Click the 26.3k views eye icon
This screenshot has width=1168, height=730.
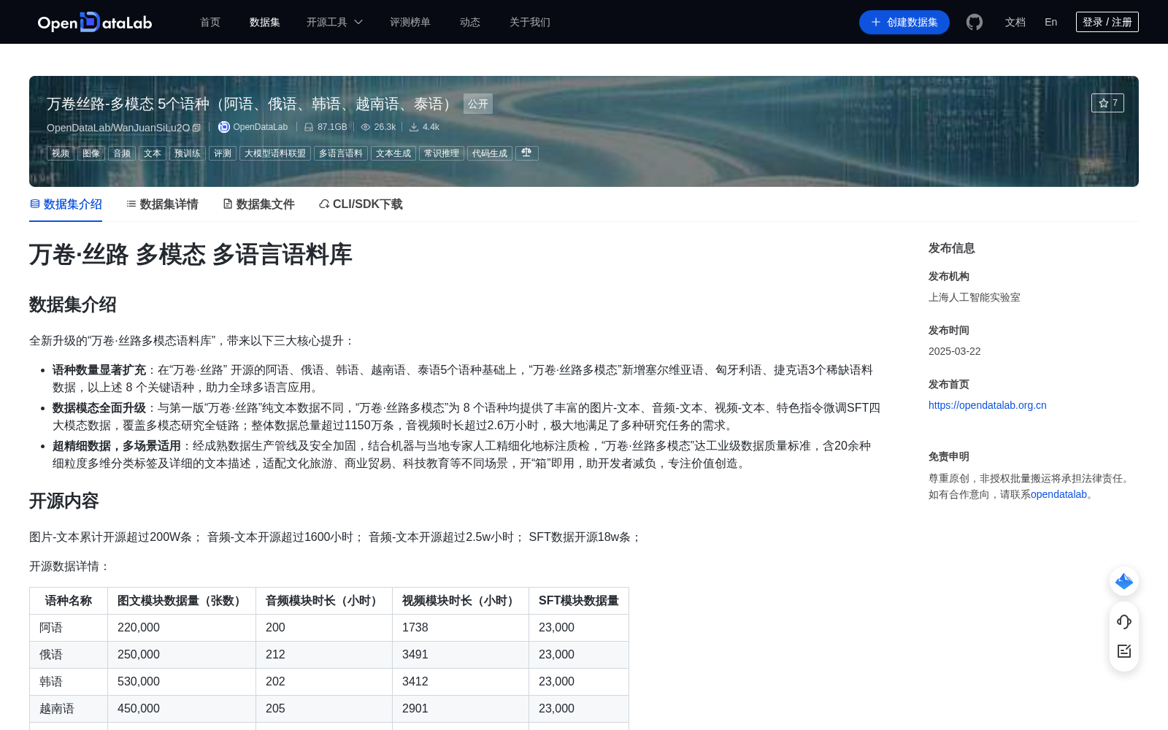pos(366,127)
